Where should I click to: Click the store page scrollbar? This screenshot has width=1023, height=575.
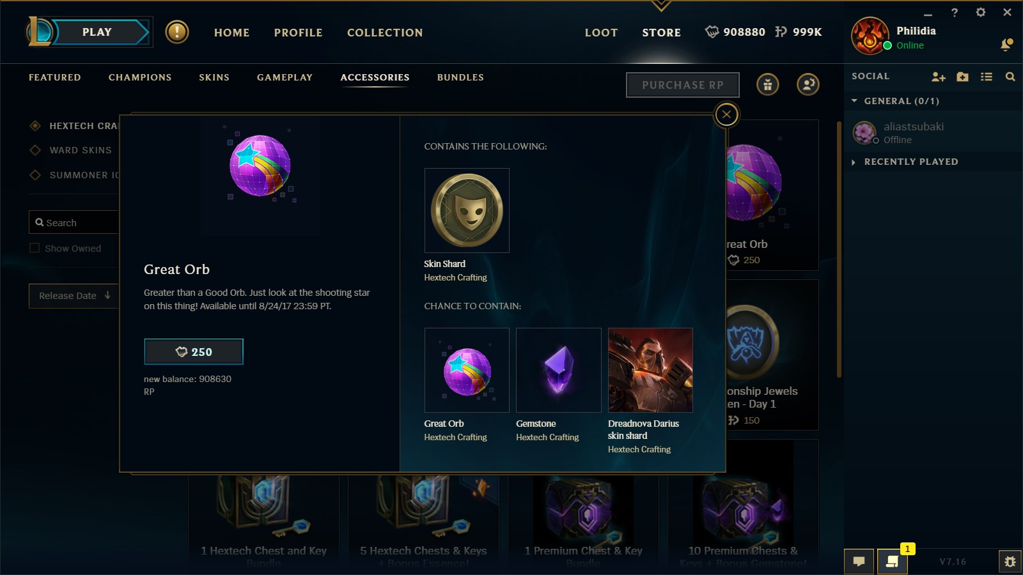pos(839,249)
